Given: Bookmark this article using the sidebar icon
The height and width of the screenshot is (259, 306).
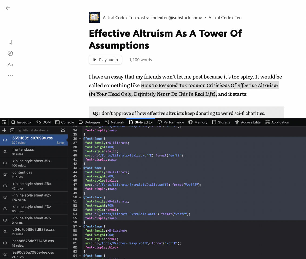Looking at the screenshot, I should pos(10,42).
